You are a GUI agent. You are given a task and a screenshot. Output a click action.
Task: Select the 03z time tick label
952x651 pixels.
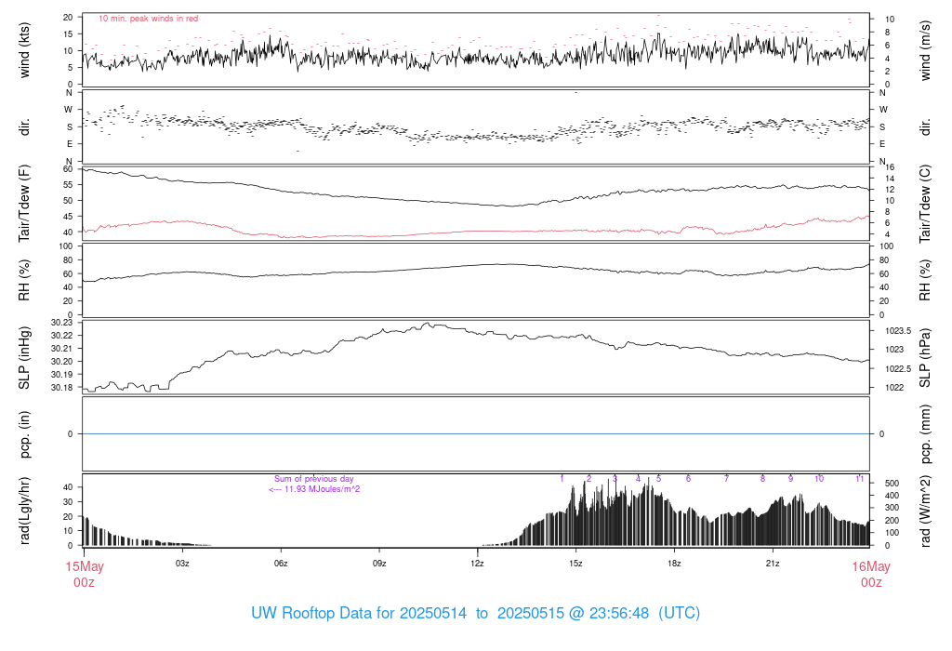click(x=182, y=564)
